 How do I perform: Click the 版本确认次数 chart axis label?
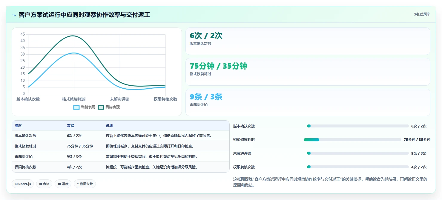(x=28, y=99)
